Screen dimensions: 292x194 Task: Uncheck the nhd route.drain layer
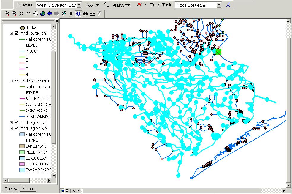pyautogui.click(x=17, y=81)
